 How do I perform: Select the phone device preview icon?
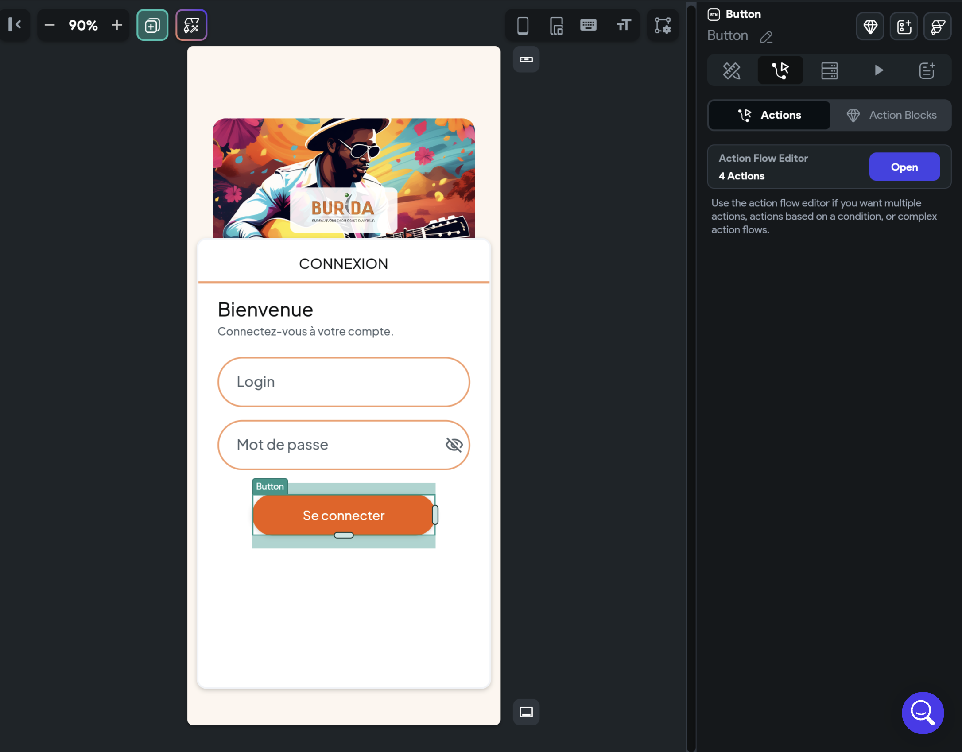tap(523, 26)
